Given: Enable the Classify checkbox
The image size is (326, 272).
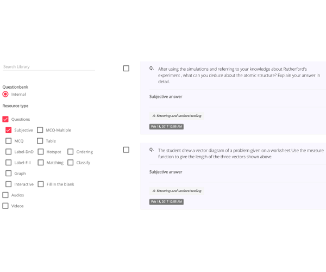Looking at the screenshot, I should pos(71,163).
